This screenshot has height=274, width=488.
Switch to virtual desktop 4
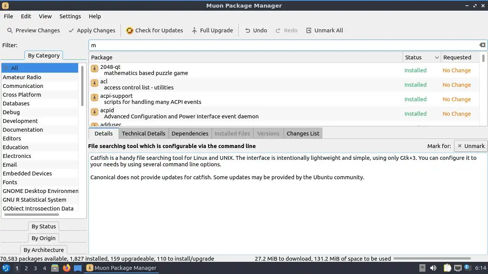pos(44,268)
